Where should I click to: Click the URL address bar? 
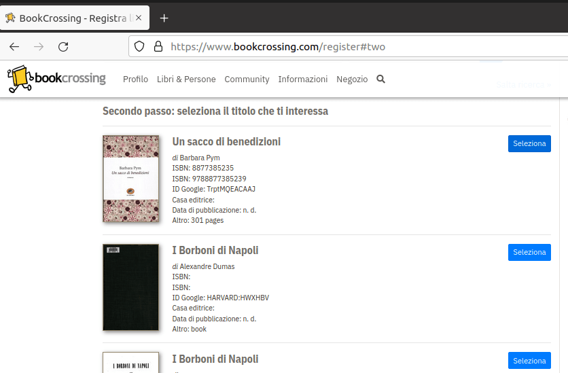(353, 47)
